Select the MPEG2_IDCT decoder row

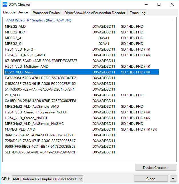click(81, 32)
